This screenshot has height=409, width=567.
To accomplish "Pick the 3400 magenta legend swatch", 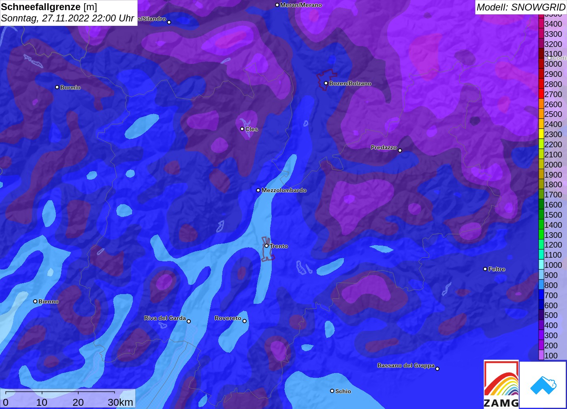I will pyautogui.click(x=541, y=23).
